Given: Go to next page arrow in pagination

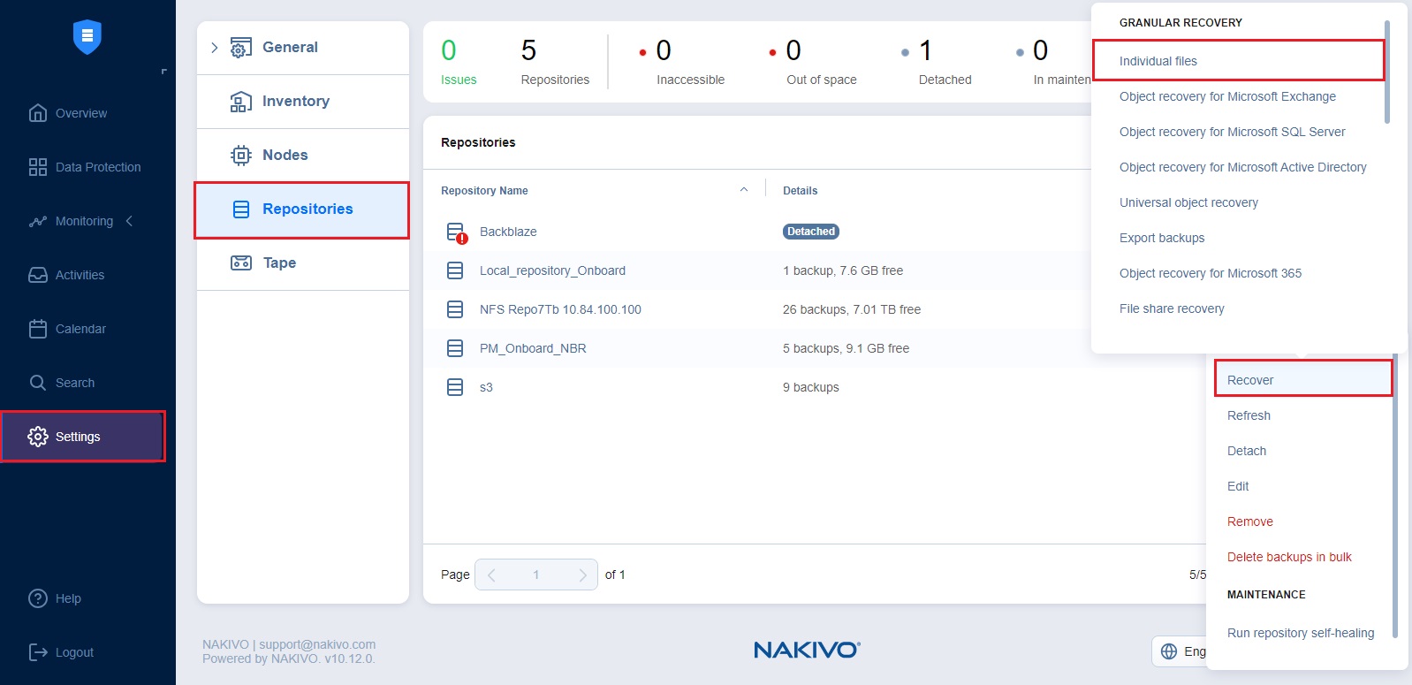Looking at the screenshot, I should click(581, 575).
